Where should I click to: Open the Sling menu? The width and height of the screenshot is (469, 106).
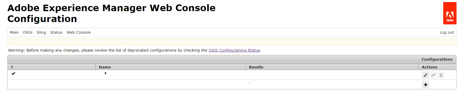[x=41, y=32]
